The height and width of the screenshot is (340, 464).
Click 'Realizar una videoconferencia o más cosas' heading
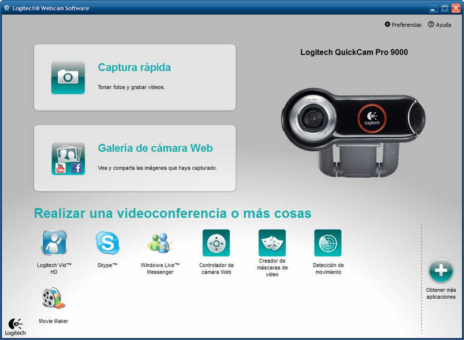pos(173,214)
